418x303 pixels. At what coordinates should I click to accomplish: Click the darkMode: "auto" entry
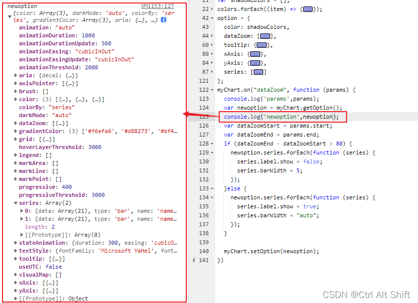(x=45, y=115)
